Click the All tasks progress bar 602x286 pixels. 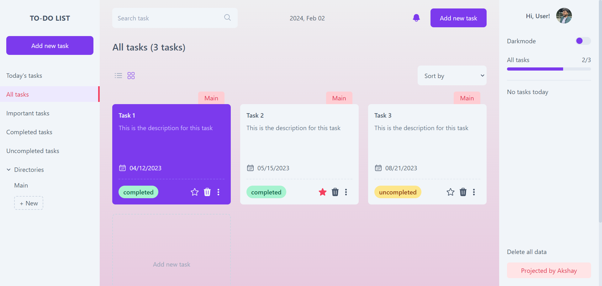pos(549,69)
